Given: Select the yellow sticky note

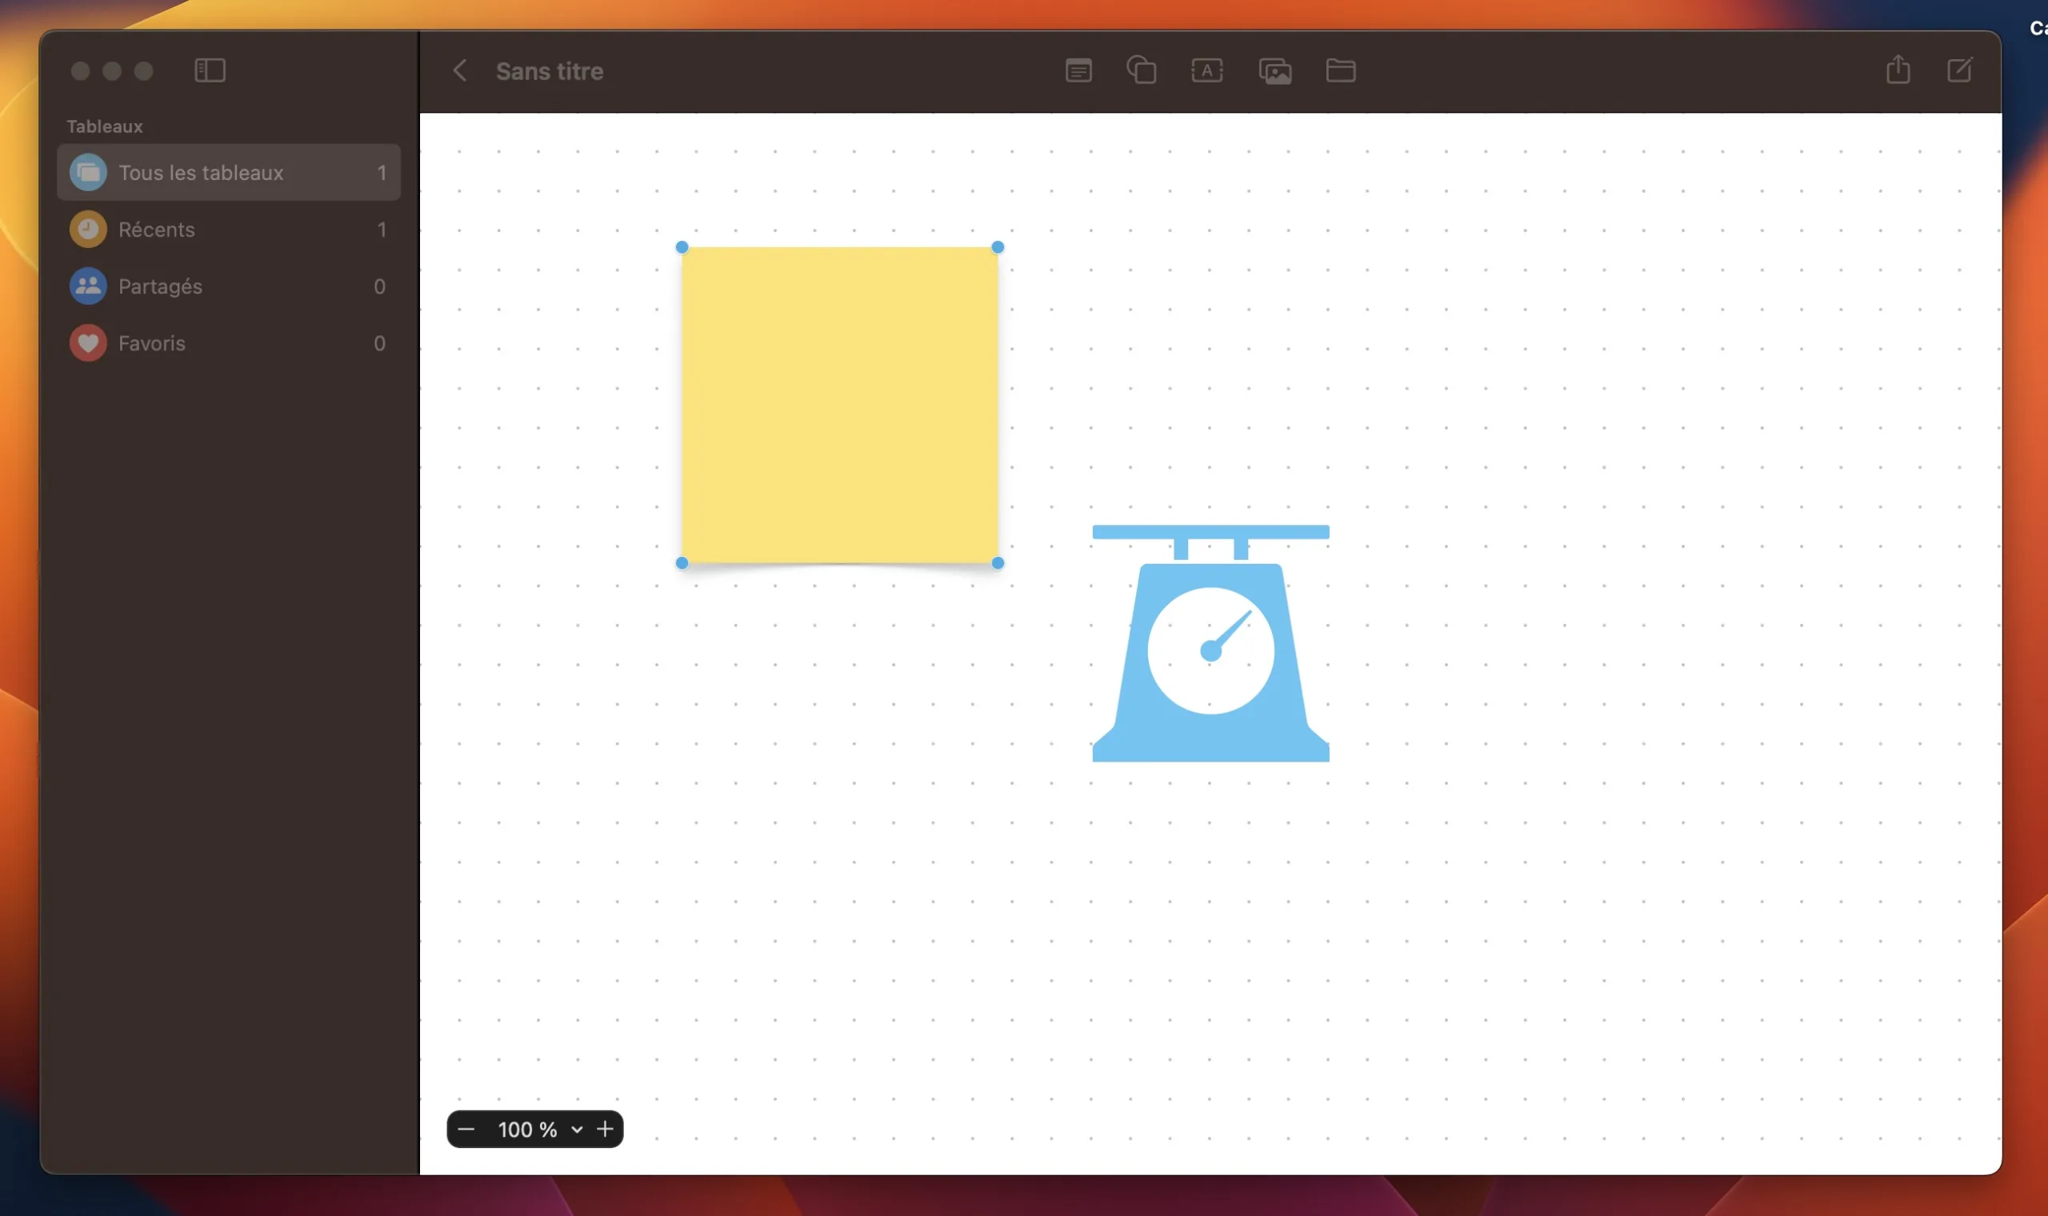Looking at the screenshot, I should coord(840,405).
